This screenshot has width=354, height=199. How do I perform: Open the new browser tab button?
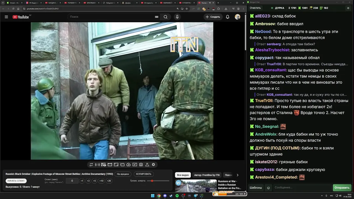click(218, 3)
